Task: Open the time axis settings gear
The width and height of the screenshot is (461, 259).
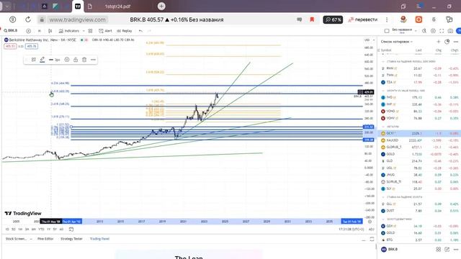Action: (x=370, y=222)
